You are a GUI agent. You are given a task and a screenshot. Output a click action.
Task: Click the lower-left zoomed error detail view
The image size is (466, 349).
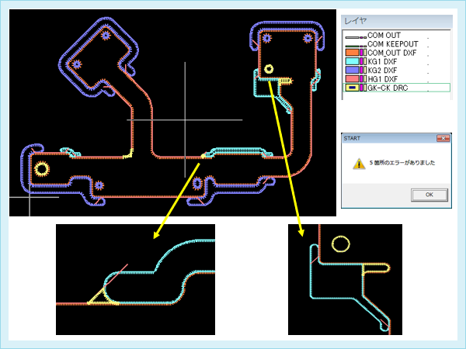[134, 279]
